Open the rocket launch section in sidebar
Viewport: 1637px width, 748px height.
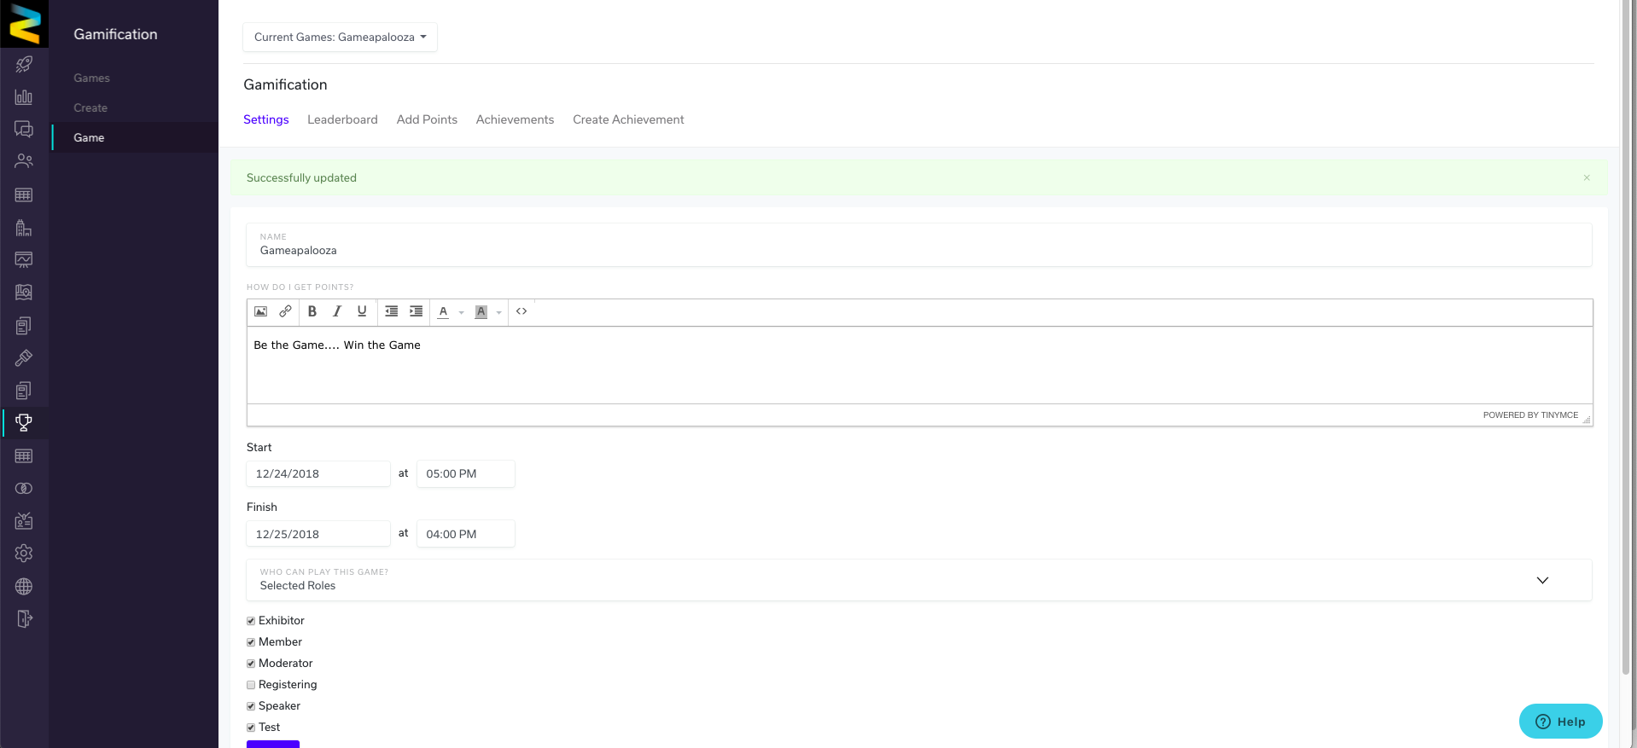(x=24, y=64)
